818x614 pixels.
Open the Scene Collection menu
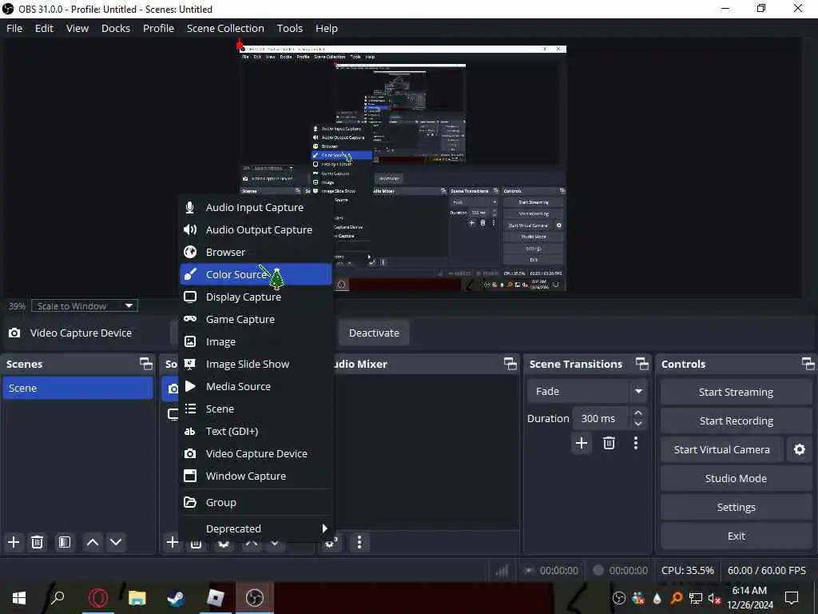tap(225, 28)
